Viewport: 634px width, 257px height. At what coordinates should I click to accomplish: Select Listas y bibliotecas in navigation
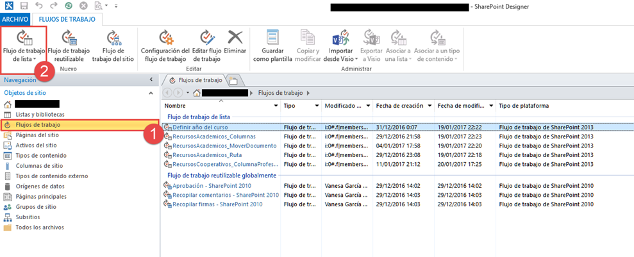click(40, 115)
